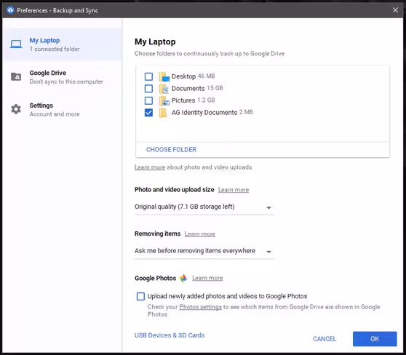
Task: Enable upload to Google Photos checkbox
Action: point(140,296)
